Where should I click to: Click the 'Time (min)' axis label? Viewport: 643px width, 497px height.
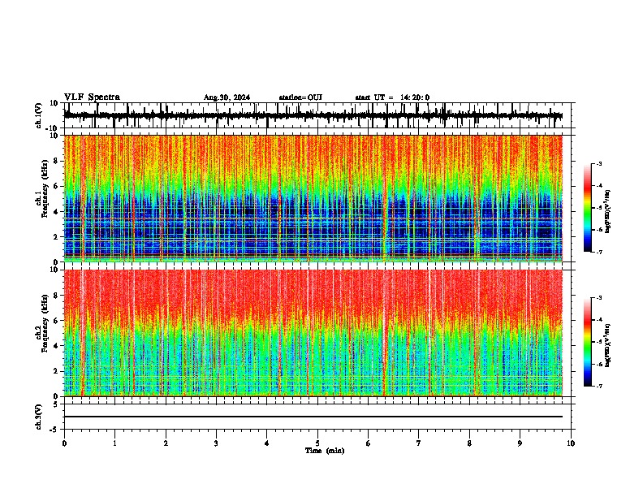[325, 451]
